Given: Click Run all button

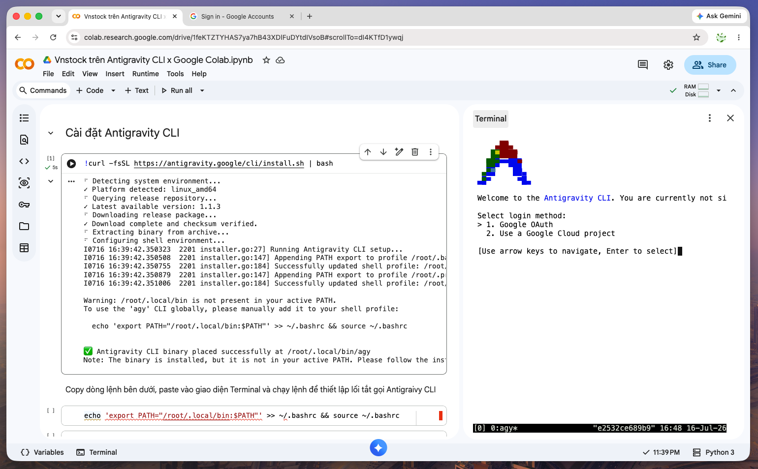Looking at the screenshot, I should coord(177,90).
